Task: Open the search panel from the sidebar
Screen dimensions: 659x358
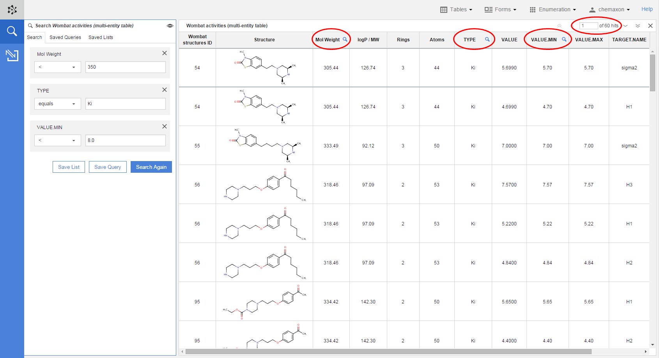Action: 12,31
